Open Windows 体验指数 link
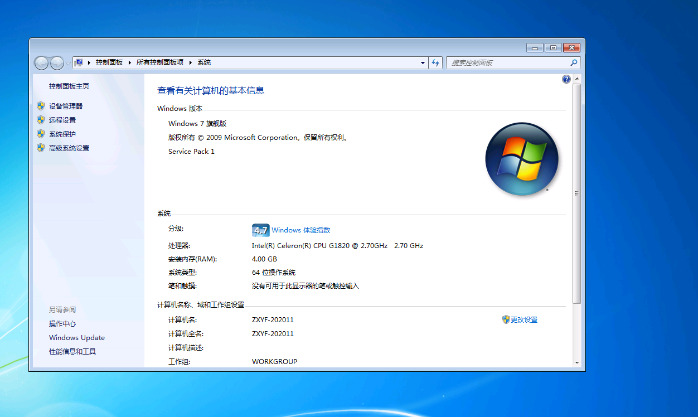 pos(301,230)
